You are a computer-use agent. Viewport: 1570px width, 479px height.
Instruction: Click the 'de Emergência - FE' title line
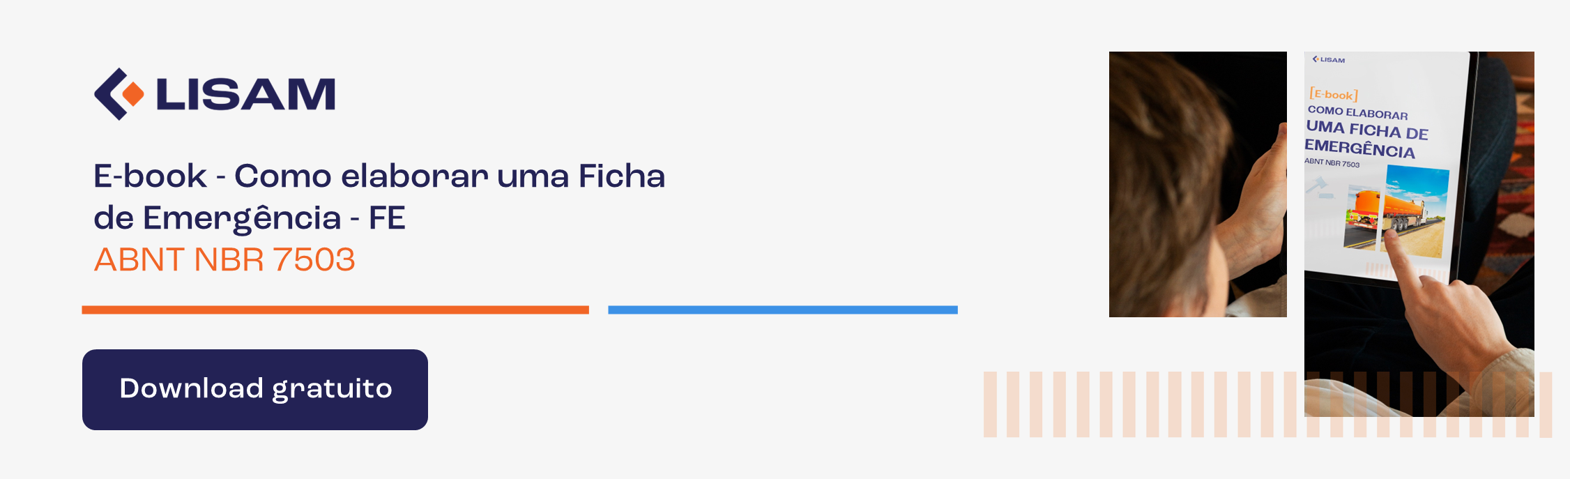pyautogui.click(x=250, y=218)
